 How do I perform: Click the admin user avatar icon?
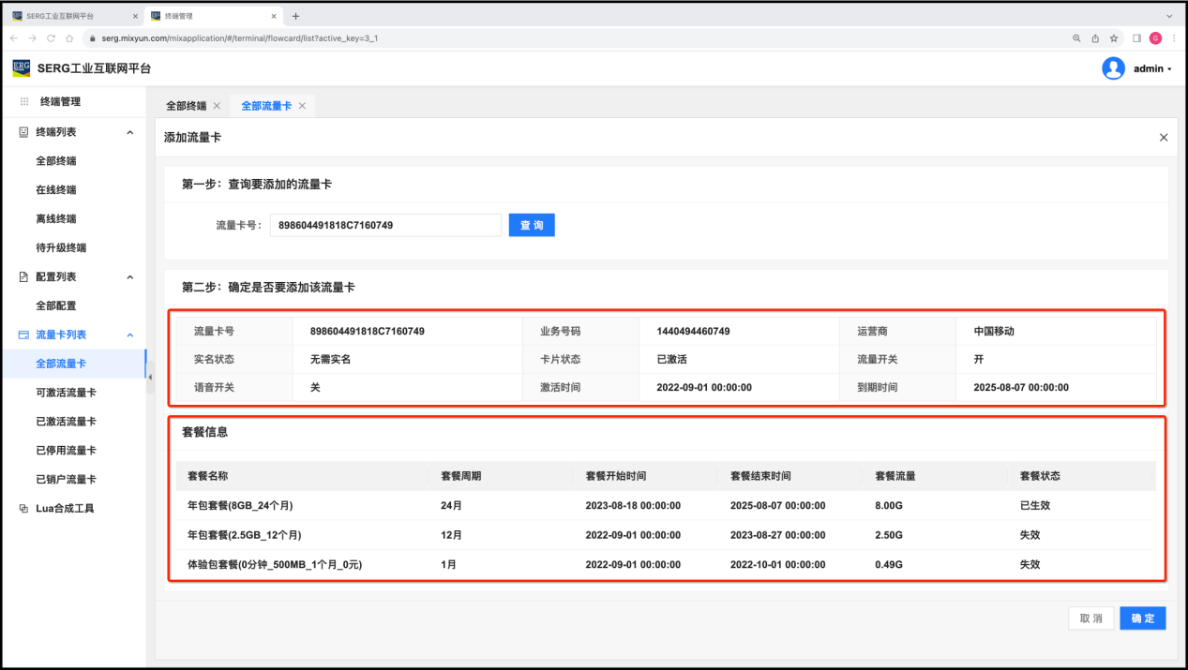click(1113, 68)
